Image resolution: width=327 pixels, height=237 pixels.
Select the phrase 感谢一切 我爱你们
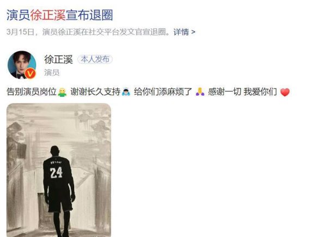tap(243, 92)
